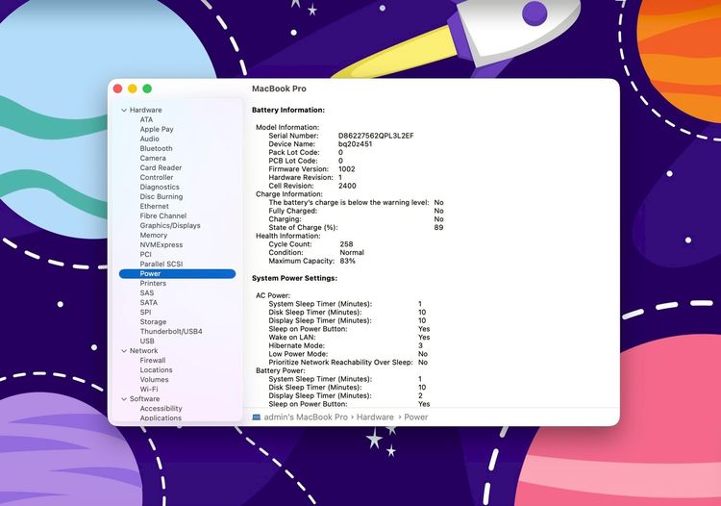Select Bluetooth in the sidebar
Image resolution: width=721 pixels, height=506 pixels.
click(156, 149)
